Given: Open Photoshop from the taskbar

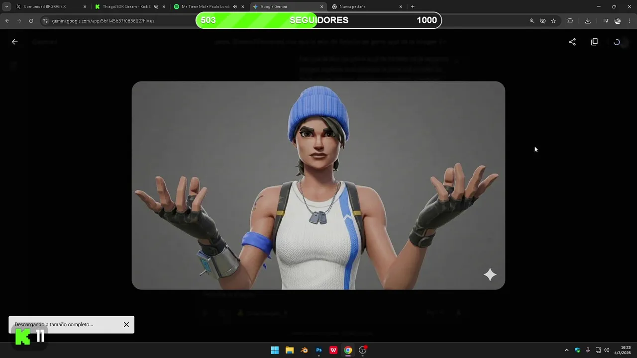Looking at the screenshot, I should 319,350.
